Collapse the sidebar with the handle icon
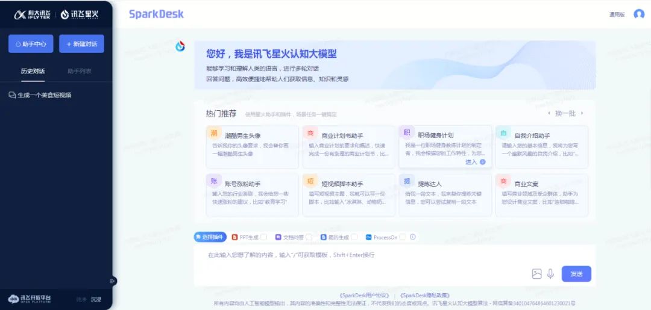 112,281
